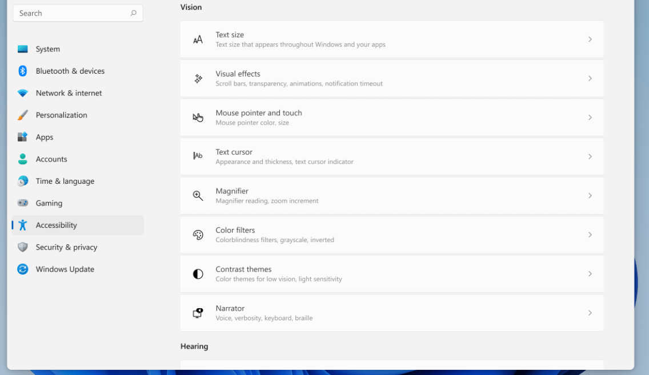This screenshot has width=649, height=375.
Task: Open Apps settings section
Action: 45,137
